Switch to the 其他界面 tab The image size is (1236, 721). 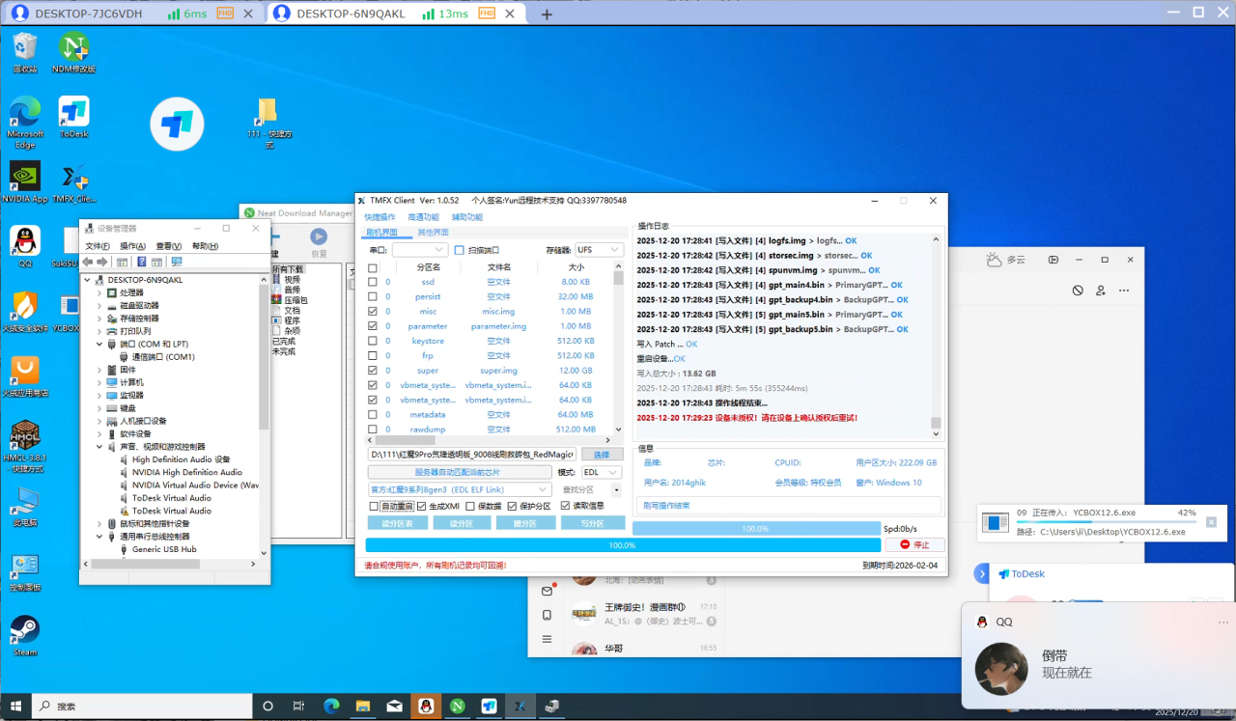pos(433,233)
